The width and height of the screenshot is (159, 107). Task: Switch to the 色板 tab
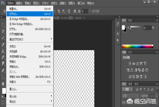tap(130, 20)
